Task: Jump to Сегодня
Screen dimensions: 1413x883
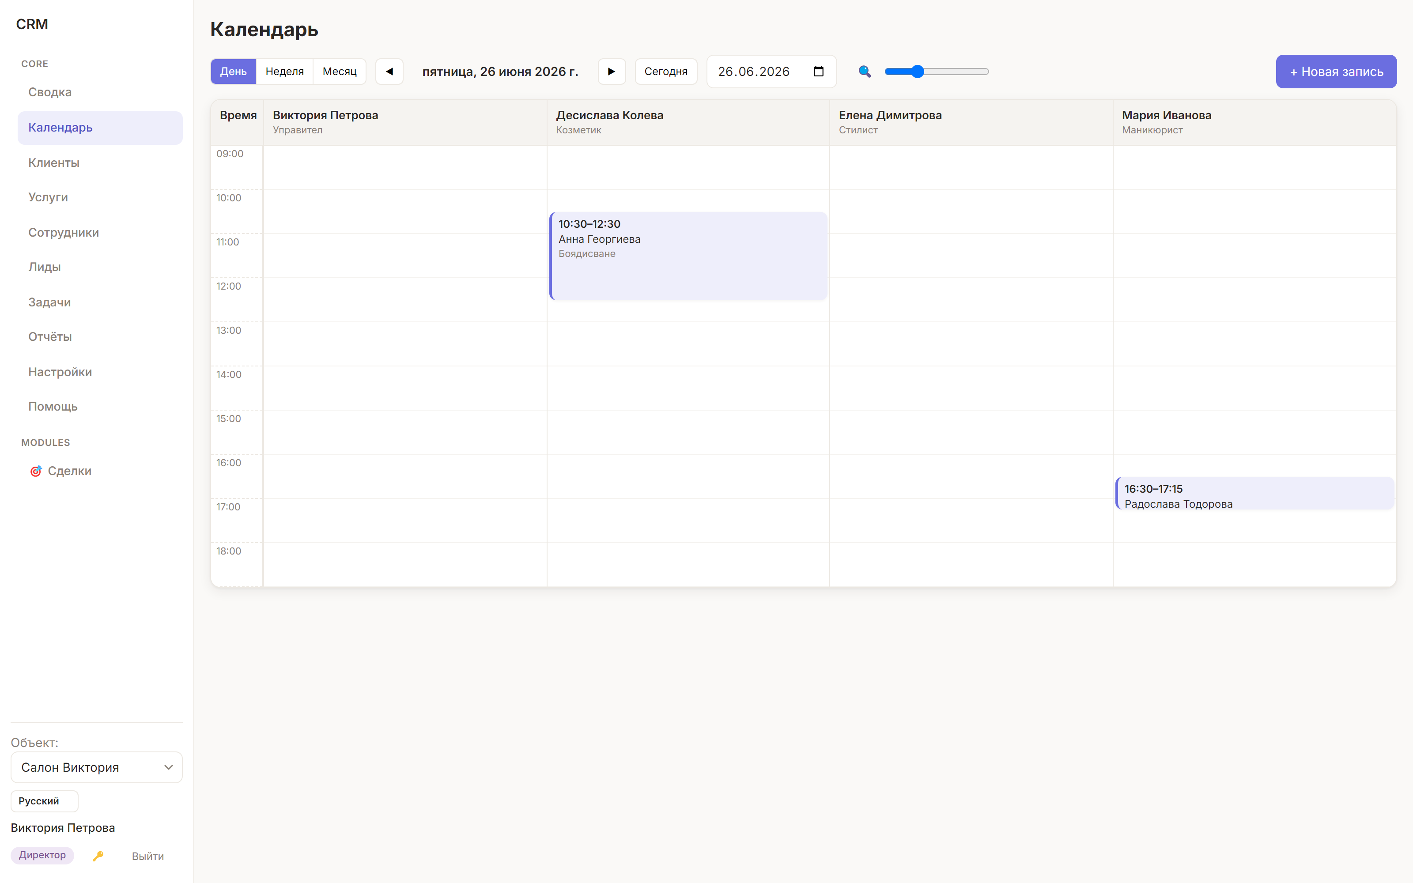Action: [665, 71]
